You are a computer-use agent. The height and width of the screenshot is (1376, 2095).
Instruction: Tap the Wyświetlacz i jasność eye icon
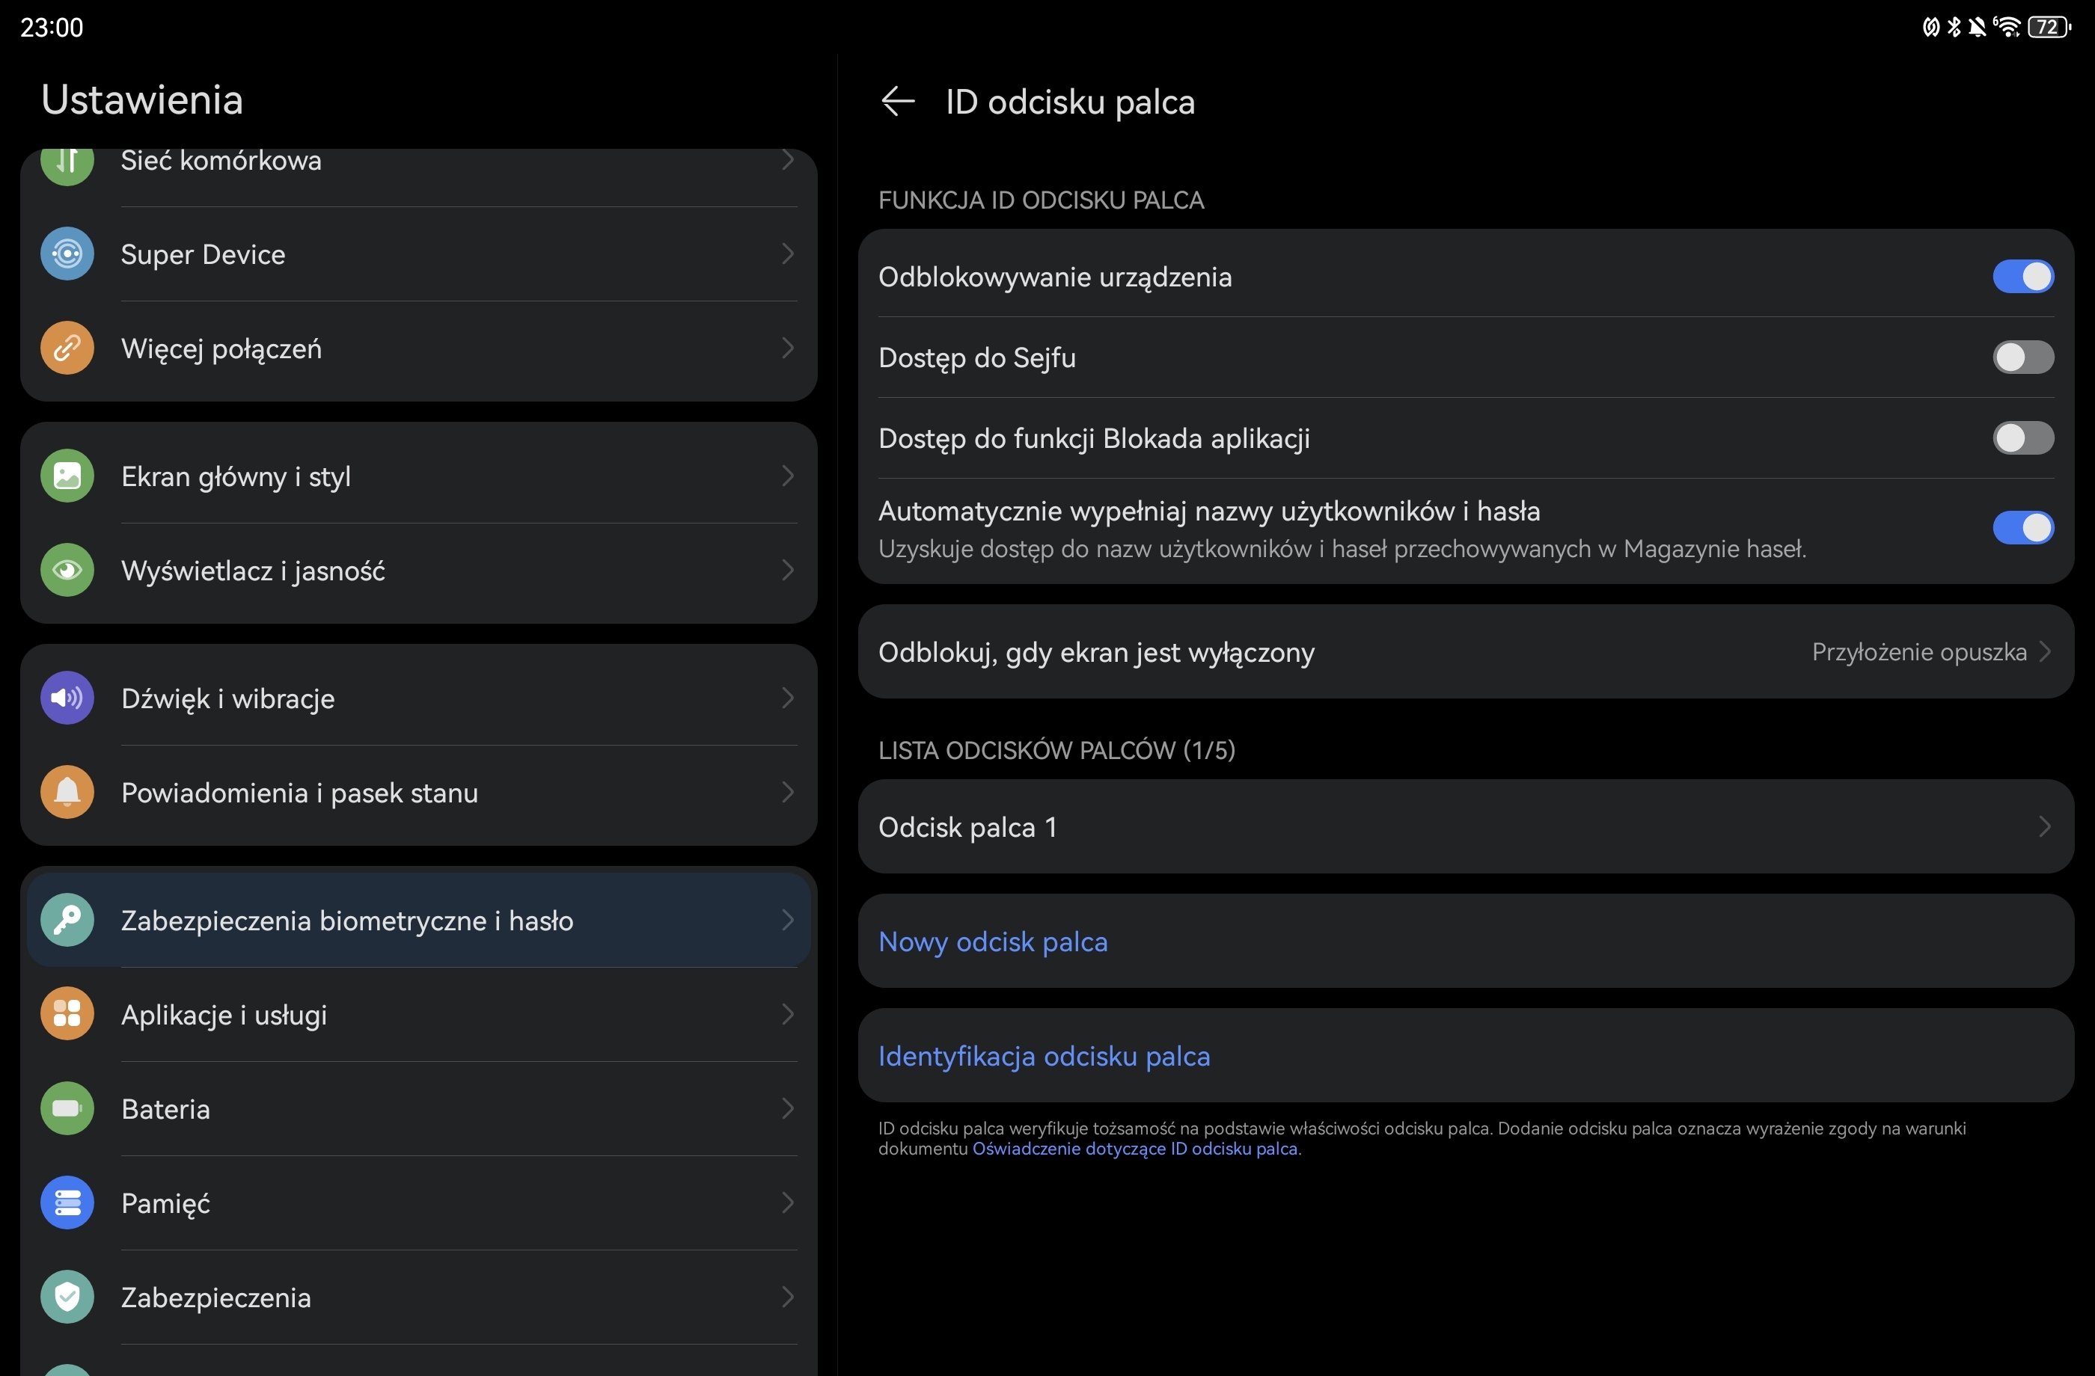tap(67, 570)
